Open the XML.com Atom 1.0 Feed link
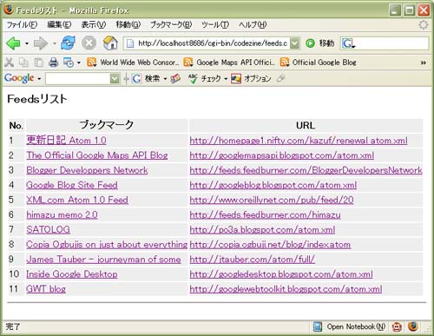 (x=77, y=200)
